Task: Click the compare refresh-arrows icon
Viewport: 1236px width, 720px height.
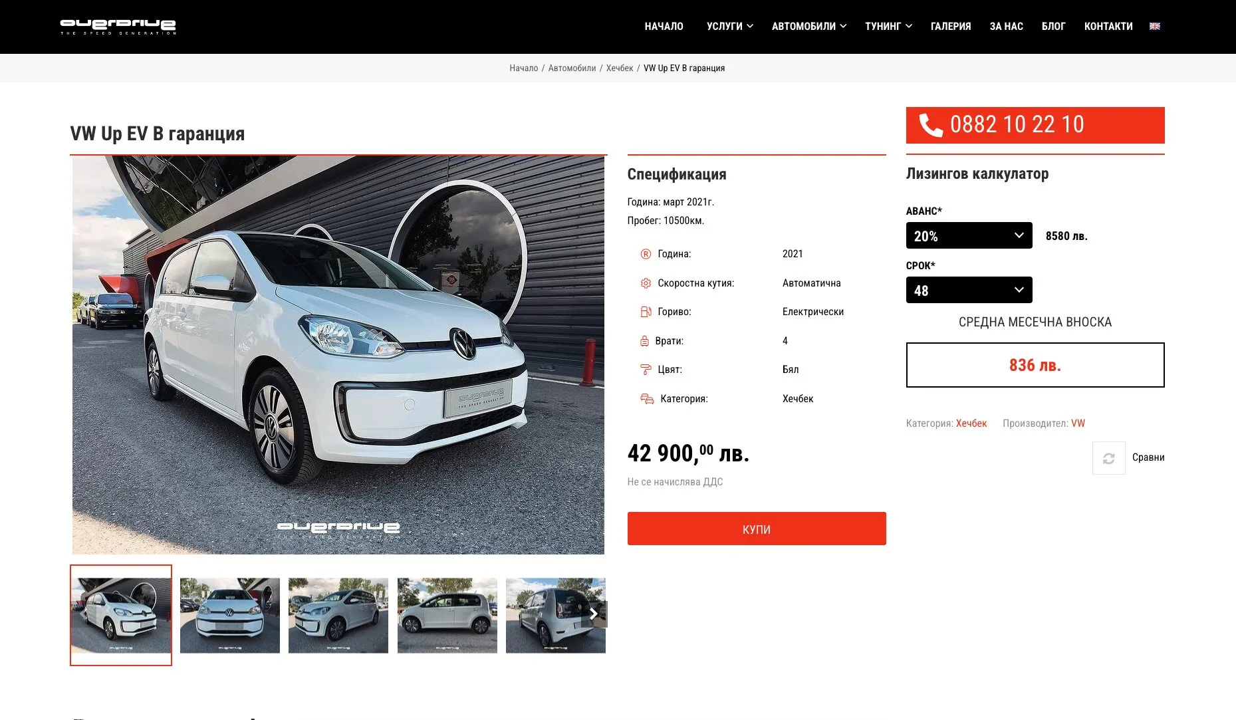Action: click(x=1108, y=458)
